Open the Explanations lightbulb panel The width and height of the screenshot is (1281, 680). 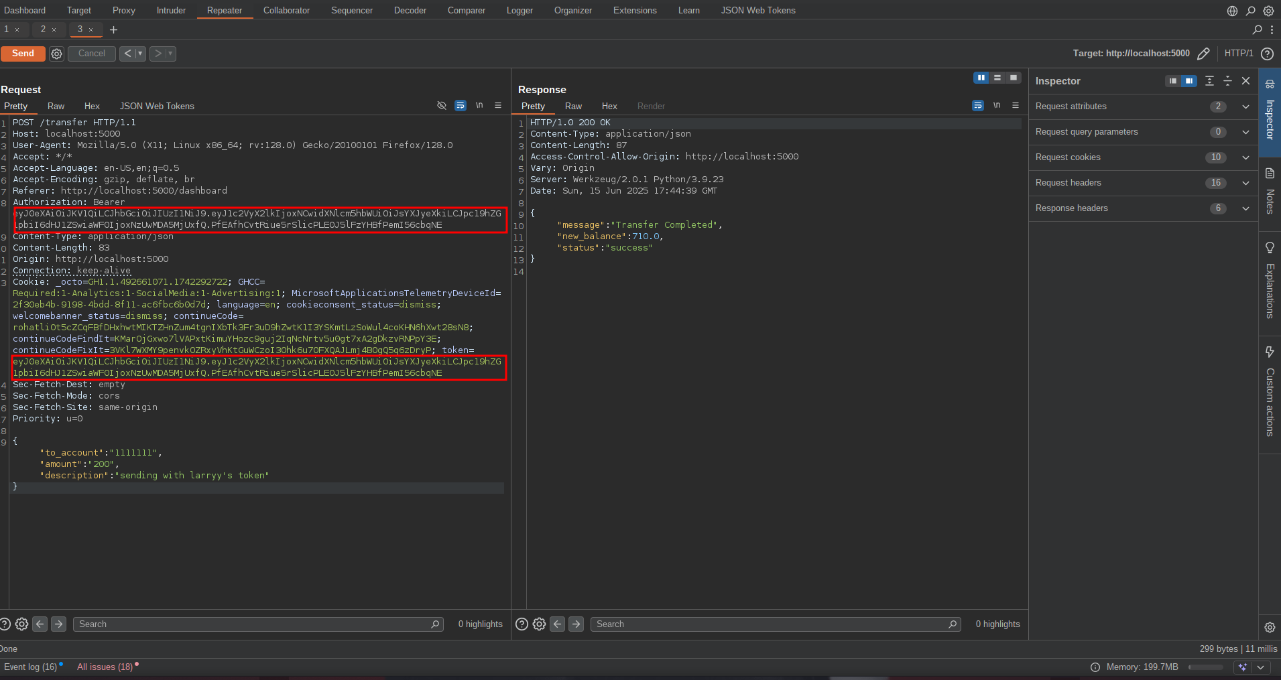point(1270,280)
